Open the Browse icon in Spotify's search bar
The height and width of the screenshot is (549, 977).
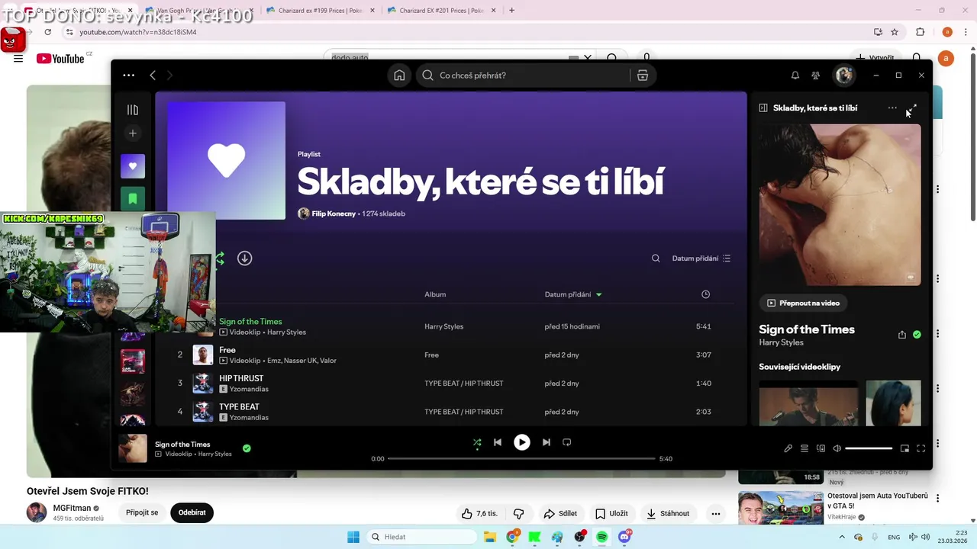643,75
